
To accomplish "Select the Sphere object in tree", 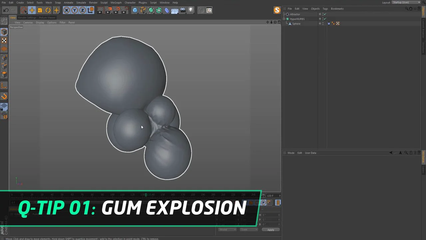I will tap(296, 24).
